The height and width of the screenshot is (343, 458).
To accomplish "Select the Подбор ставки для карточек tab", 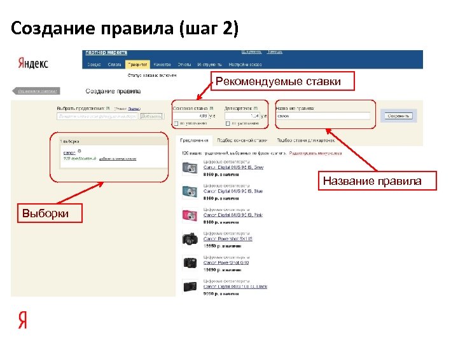I will (305, 140).
